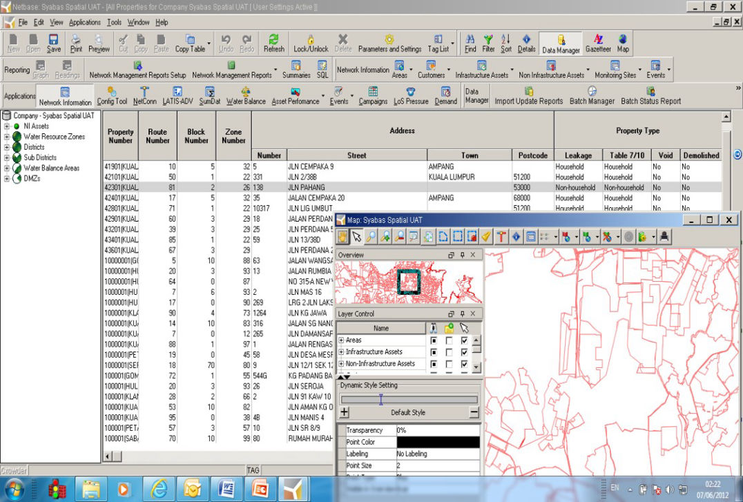Click the Sort icon
The image size is (743, 502).
click(x=506, y=43)
